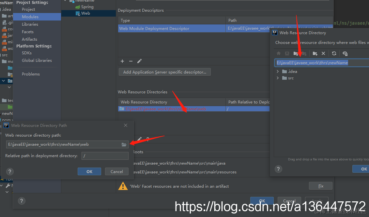Open the Global Libraries settings page
The height and width of the screenshot is (217, 369).
tap(37, 60)
